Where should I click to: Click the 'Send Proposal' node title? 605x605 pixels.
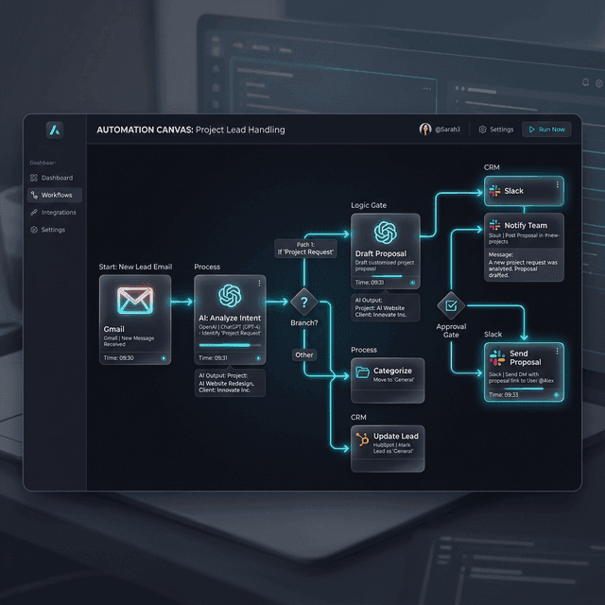click(526, 357)
